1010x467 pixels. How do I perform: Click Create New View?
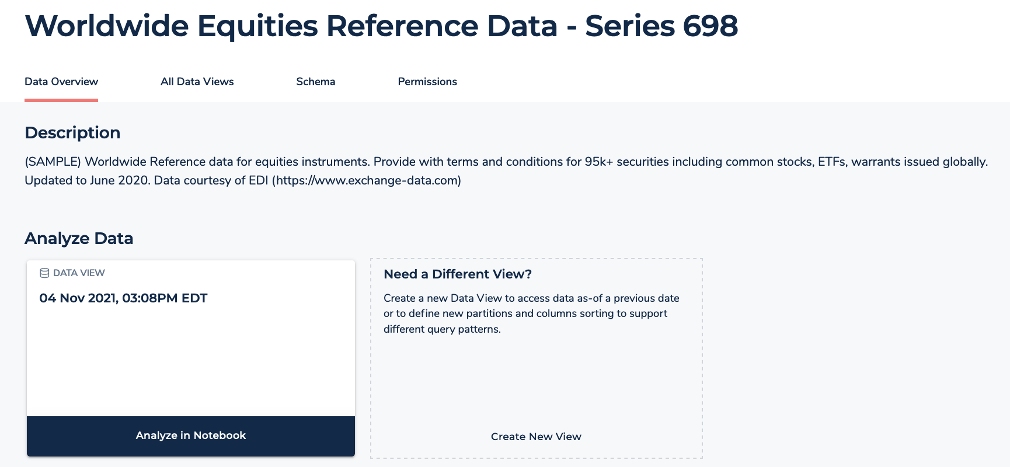click(535, 436)
